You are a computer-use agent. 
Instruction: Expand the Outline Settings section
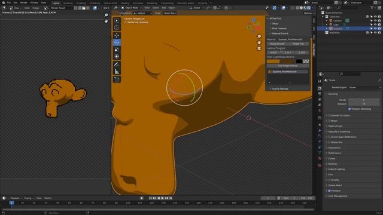280,89
